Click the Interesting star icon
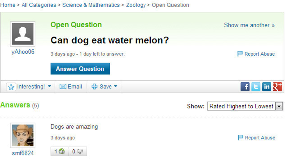This screenshot has height=161, width=285. [11, 87]
